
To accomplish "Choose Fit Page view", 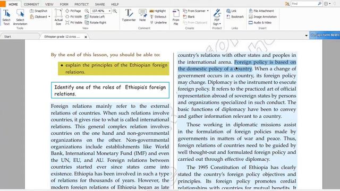I will point(73,11).
